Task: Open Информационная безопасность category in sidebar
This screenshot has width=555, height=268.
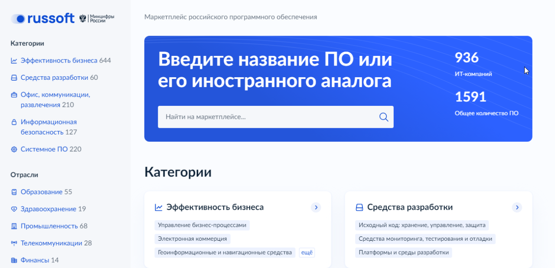Action: (49, 127)
